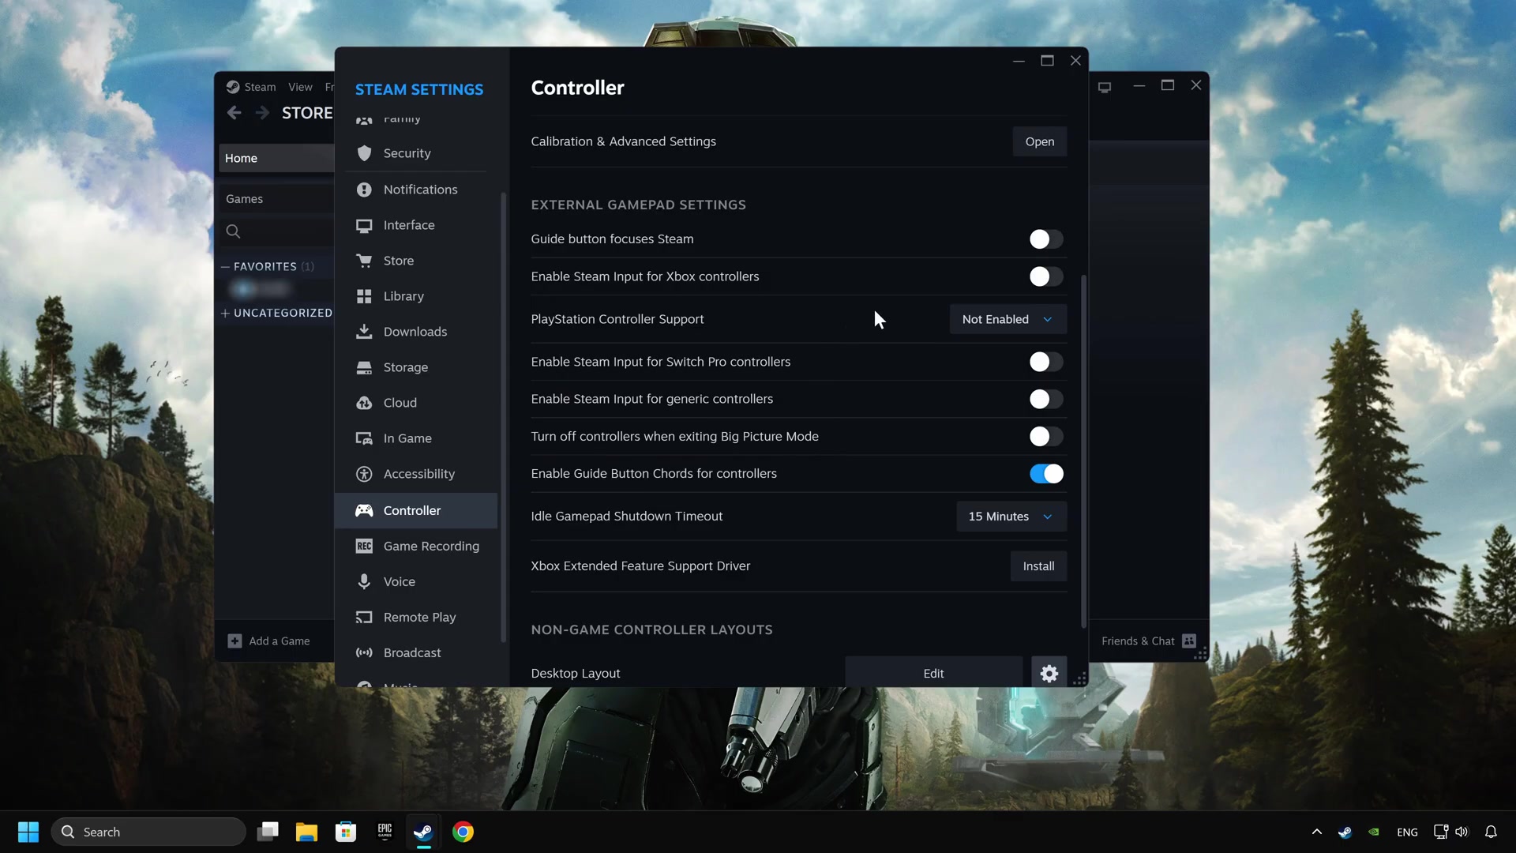Screen dimensions: 1516x853
Task: Click the search magnifier in Steam library
Action: click(x=233, y=231)
